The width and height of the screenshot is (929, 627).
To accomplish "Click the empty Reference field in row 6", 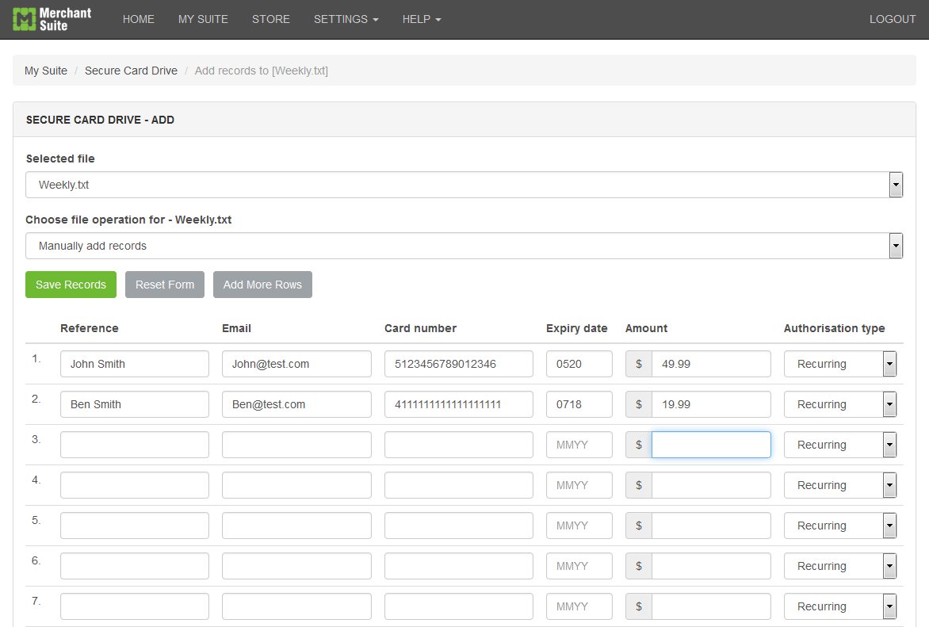I will coord(135,566).
